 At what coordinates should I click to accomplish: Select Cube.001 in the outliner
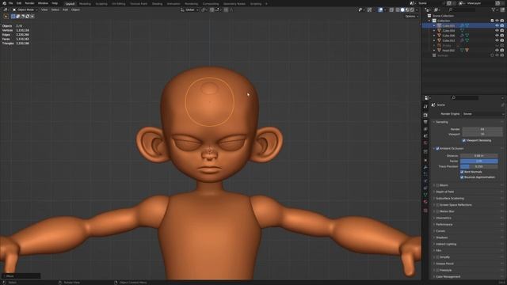[448, 25]
